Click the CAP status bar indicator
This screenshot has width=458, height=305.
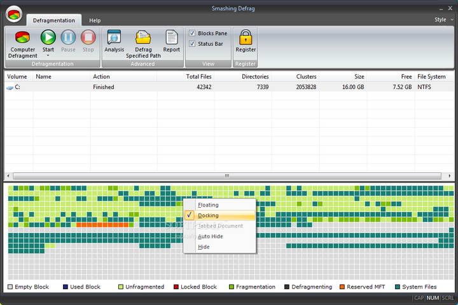[x=419, y=298]
